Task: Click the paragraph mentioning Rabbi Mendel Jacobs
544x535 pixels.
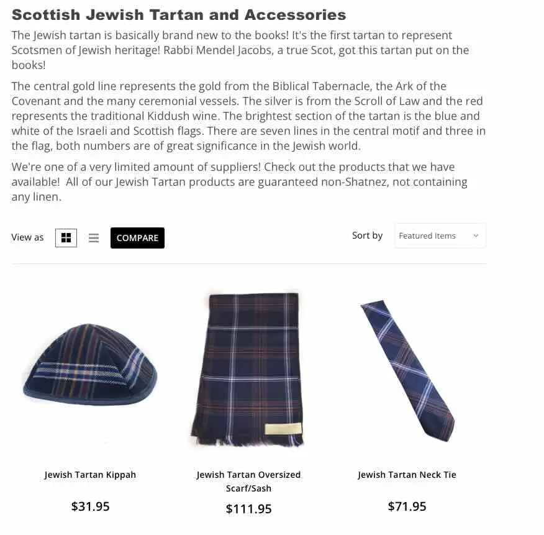Action: [x=240, y=50]
